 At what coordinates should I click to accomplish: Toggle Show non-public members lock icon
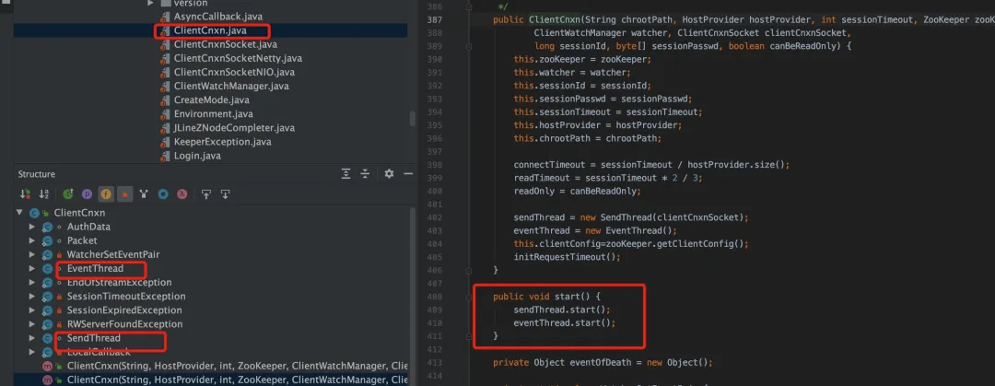tap(125, 194)
